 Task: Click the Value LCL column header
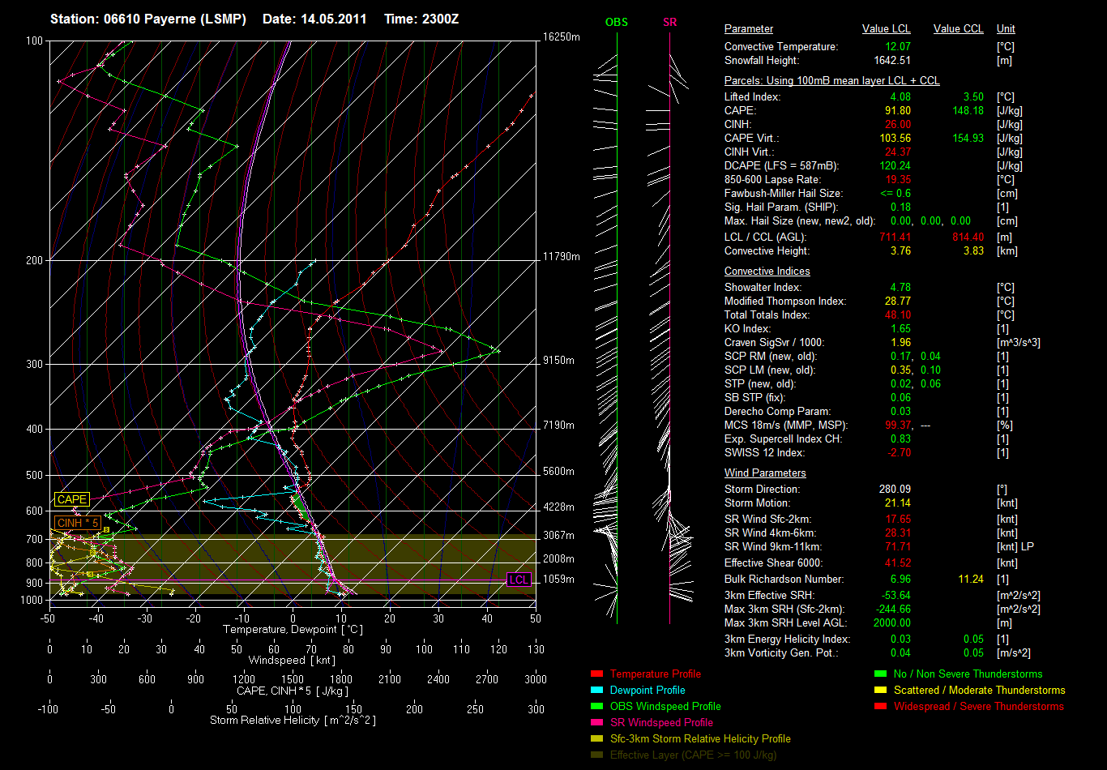[887, 29]
